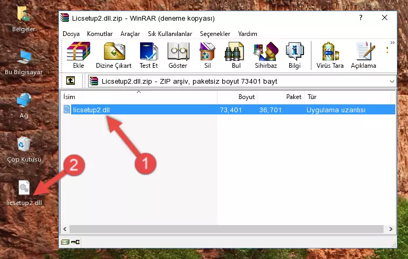
Task: Click the drive icon in the status bar
Action: pyautogui.click(x=65, y=242)
